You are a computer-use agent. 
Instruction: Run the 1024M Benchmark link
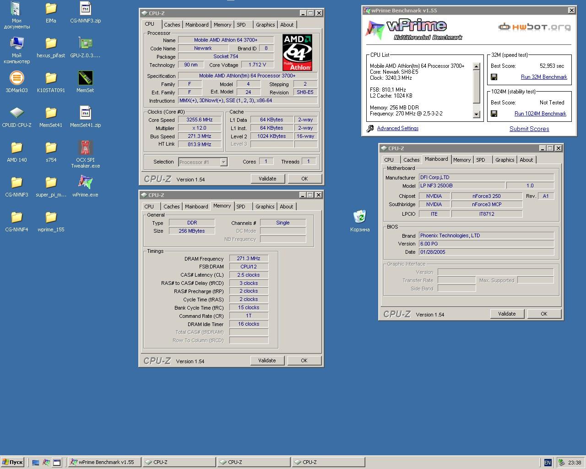tap(540, 114)
